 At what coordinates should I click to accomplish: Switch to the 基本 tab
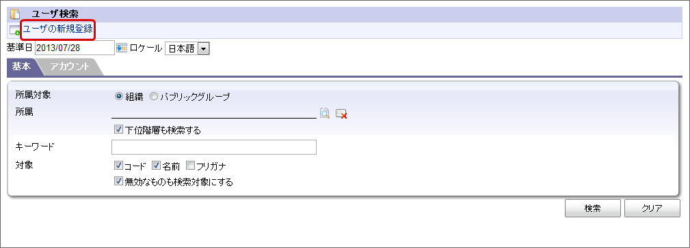pos(21,67)
